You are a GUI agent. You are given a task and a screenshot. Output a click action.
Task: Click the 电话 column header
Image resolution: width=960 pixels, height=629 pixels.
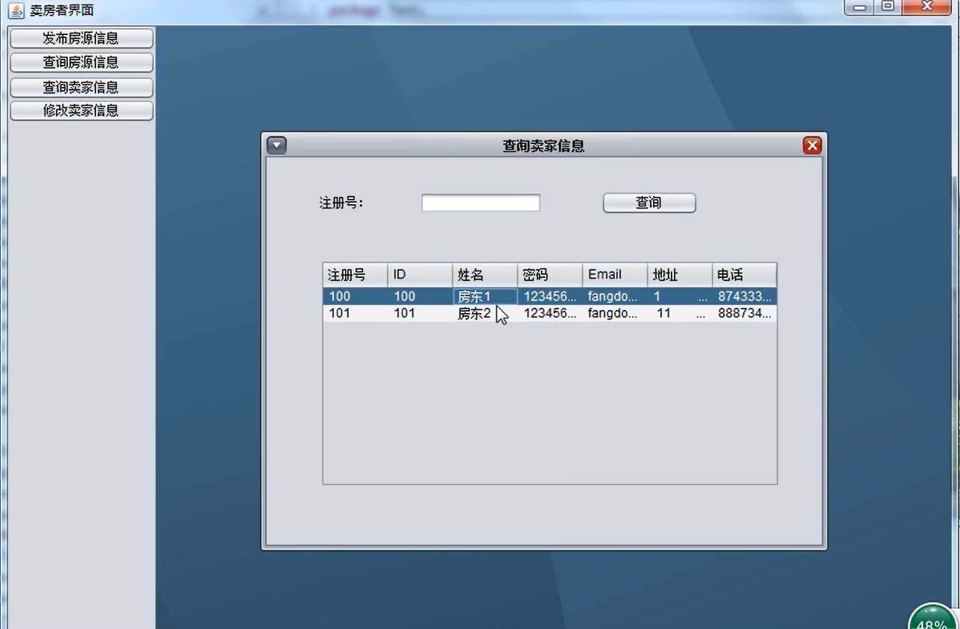tap(745, 275)
